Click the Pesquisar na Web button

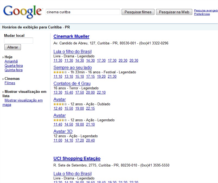[x=174, y=12]
